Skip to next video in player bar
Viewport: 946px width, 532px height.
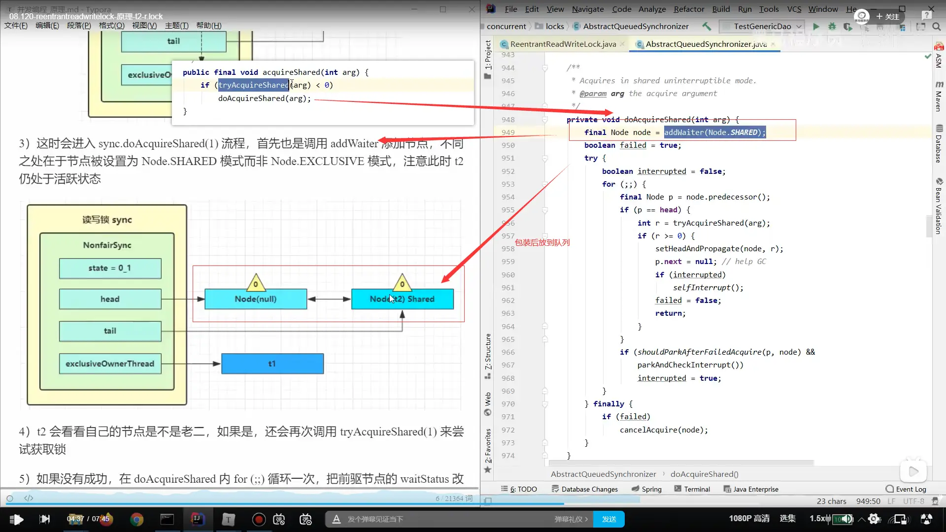point(44,519)
